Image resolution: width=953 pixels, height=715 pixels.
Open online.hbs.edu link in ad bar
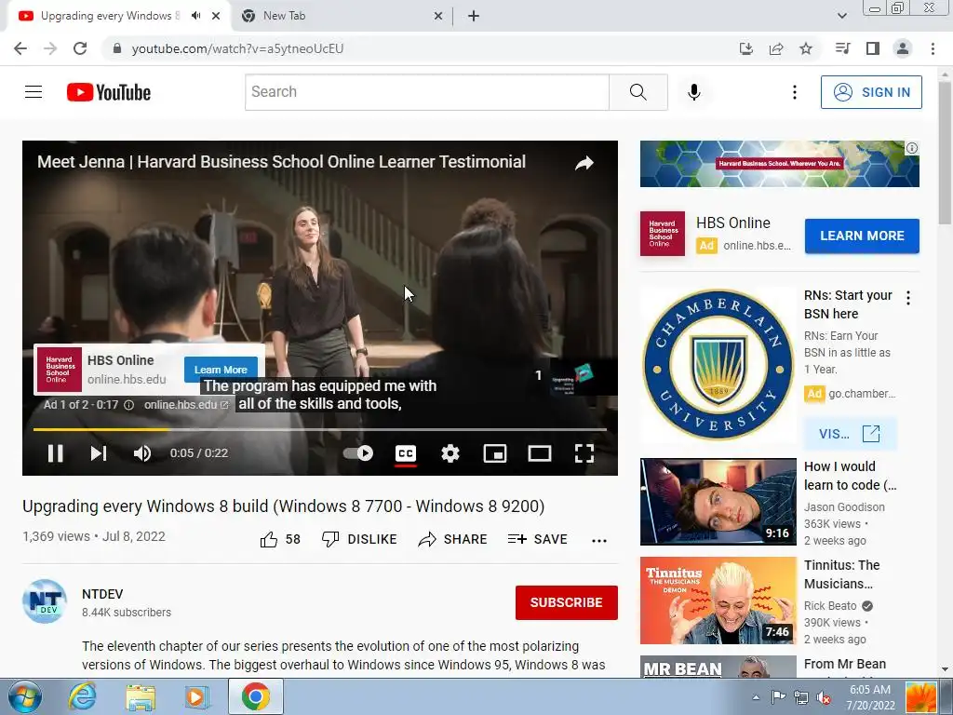[x=186, y=405]
